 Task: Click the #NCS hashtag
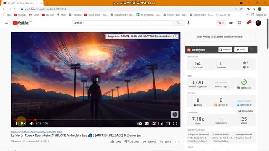click(60, 132)
